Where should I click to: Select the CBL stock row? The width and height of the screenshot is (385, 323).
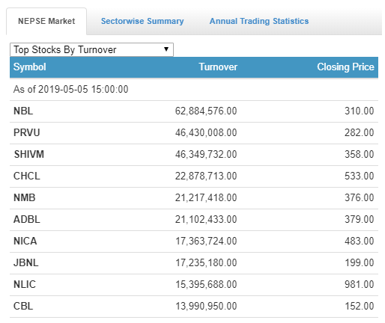(194, 307)
